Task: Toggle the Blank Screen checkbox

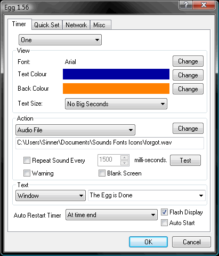Action: pyautogui.click(x=102, y=173)
